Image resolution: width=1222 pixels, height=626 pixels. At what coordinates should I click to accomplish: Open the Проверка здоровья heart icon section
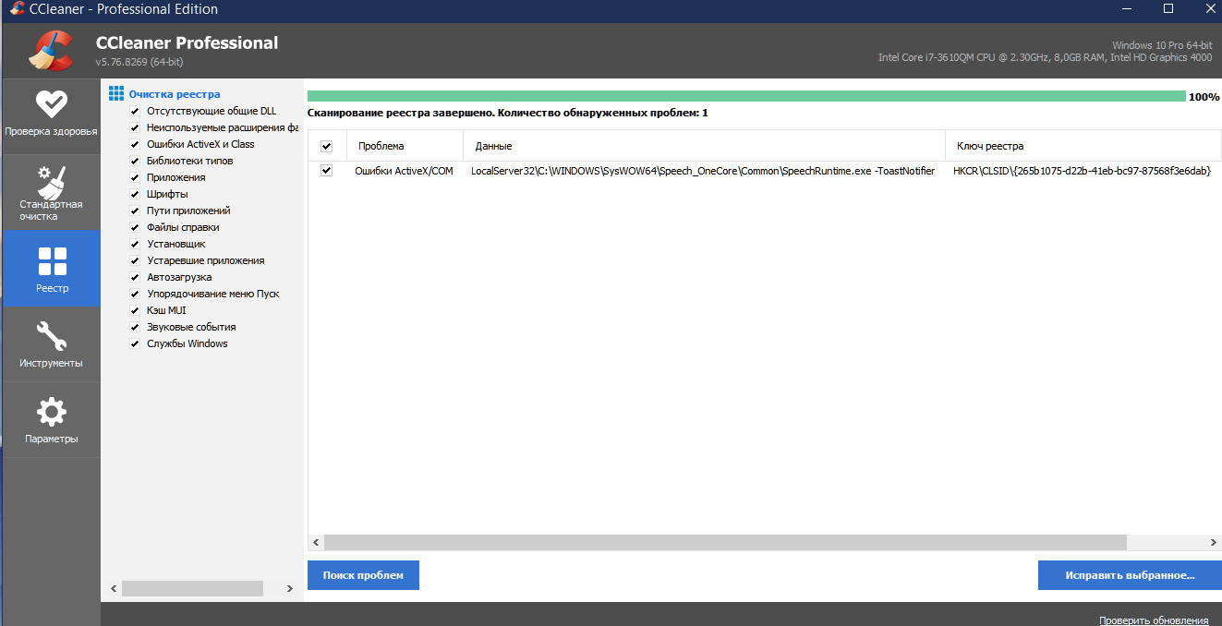click(50, 114)
